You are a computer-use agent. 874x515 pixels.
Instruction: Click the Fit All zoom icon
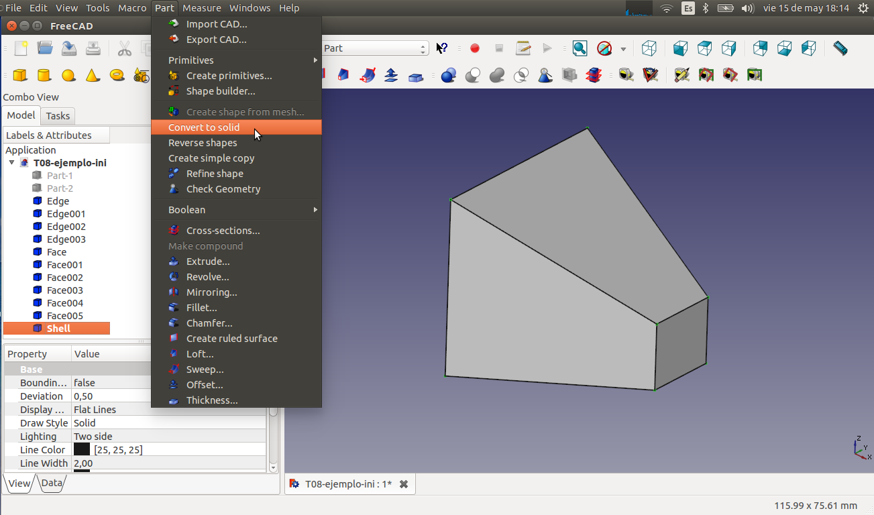point(580,48)
